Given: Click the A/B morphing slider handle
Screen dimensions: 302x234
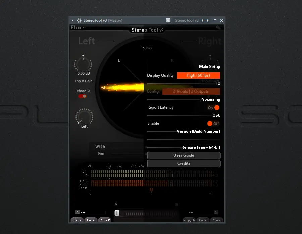Looking at the screenshot, I should 117,213.
